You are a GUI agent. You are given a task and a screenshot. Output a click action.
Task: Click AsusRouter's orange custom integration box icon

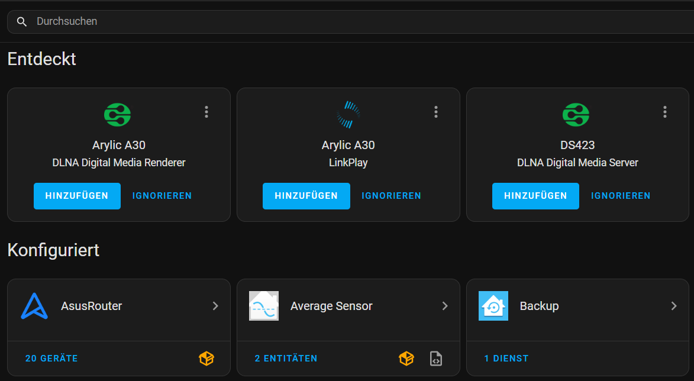point(206,359)
